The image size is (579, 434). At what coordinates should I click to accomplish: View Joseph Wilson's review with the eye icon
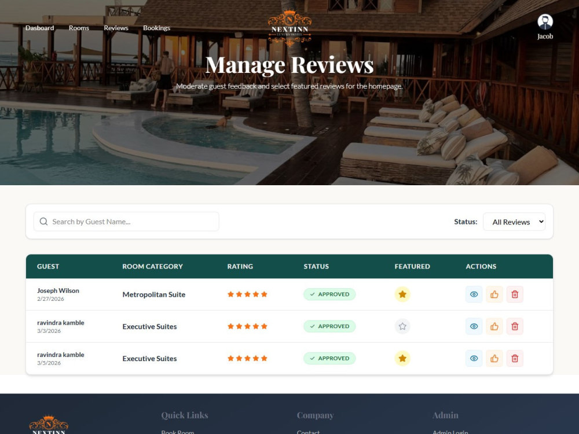(x=474, y=295)
